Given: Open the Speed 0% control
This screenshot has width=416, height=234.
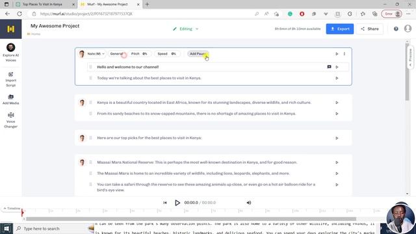Looking at the screenshot, I should click(167, 54).
